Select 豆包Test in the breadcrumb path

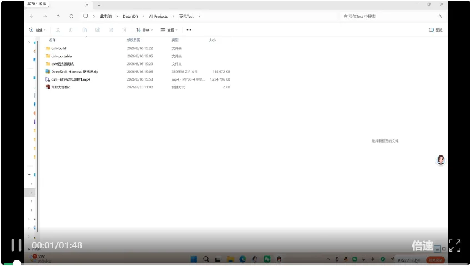(x=186, y=16)
